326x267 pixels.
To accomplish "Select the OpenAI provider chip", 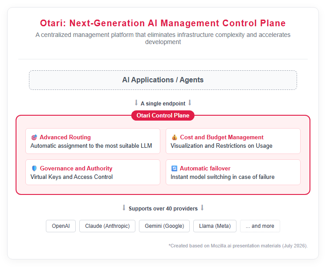I will coord(61,226).
